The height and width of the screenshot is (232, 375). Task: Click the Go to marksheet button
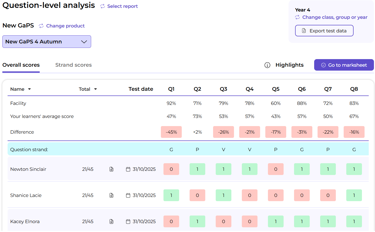344,65
